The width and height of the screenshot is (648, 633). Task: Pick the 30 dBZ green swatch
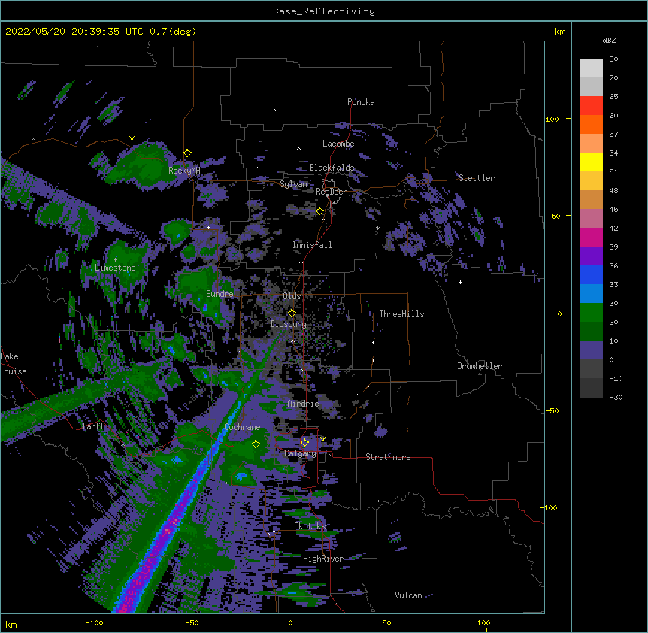click(591, 313)
